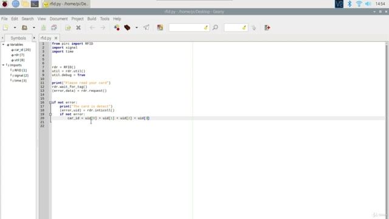
Task: Compile the current file icon
Action: pos(117,27)
